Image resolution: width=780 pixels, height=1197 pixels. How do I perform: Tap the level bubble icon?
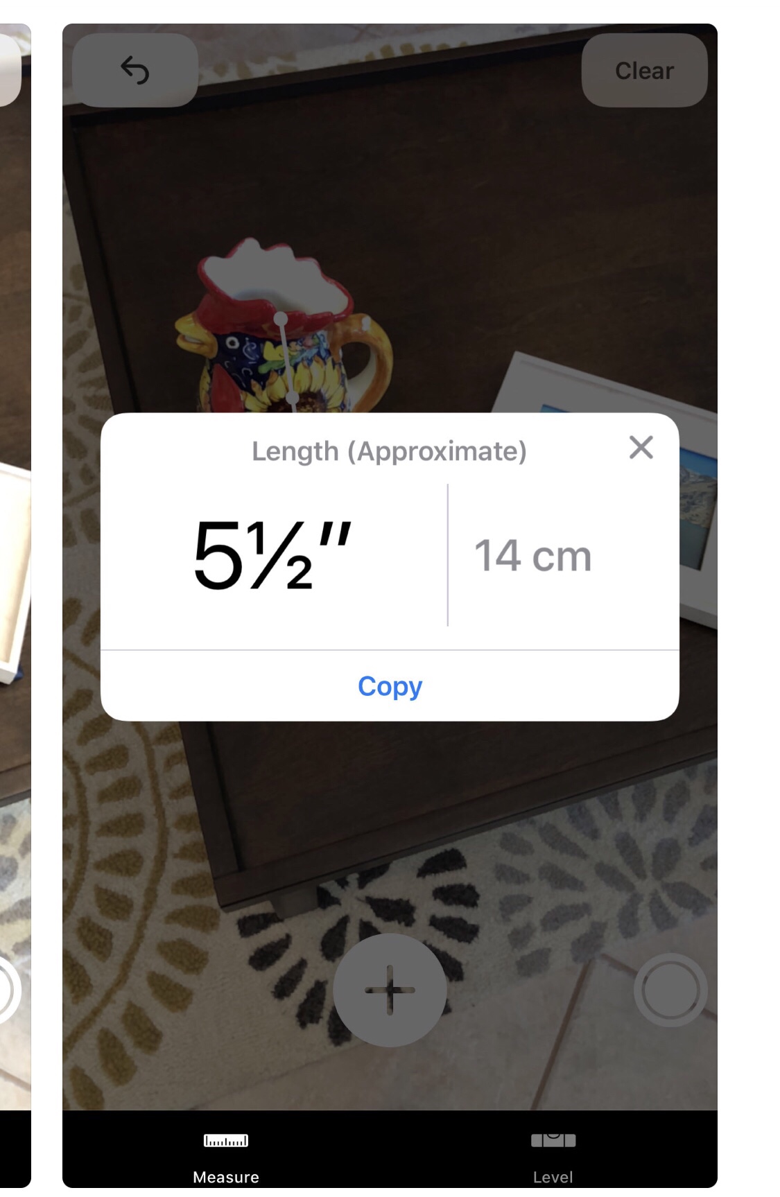tap(553, 1140)
